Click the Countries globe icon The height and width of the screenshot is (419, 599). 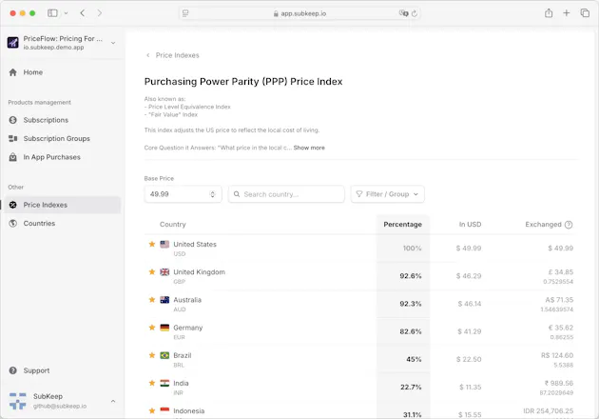click(x=12, y=224)
